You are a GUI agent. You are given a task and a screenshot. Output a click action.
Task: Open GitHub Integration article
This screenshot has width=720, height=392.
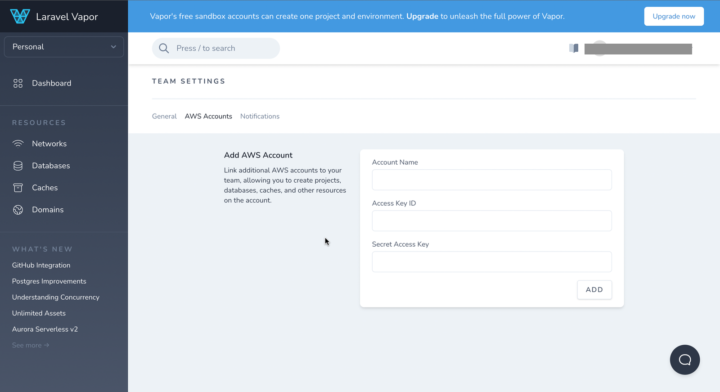pyautogui.click(x=41, y=265)
